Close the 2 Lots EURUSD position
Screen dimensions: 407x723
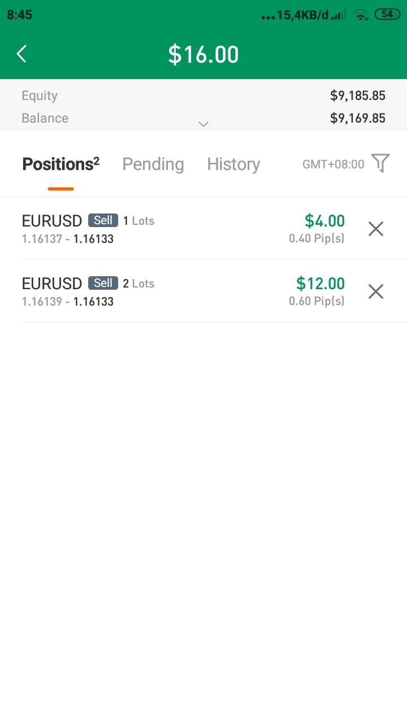pos(376,291)
